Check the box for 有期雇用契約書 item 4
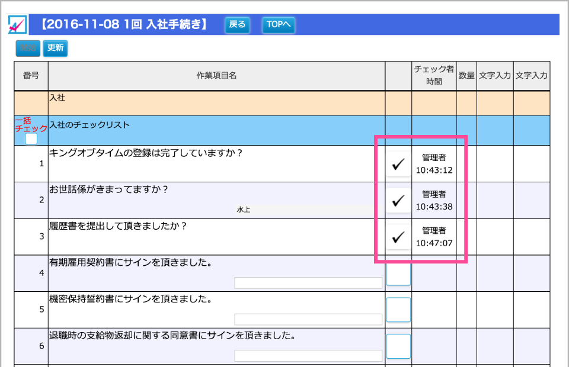 (x=398, y=273)
